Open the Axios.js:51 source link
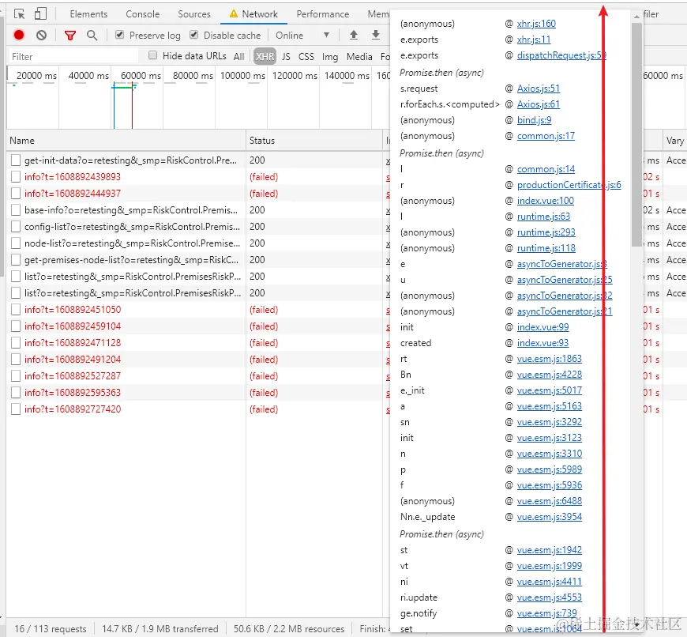This screenshot has width=687, height=637. pos(539,89)
